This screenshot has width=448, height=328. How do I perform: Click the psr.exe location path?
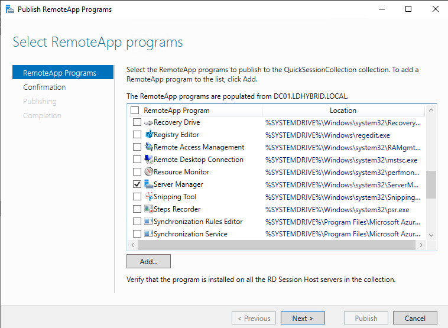[337, 210]
